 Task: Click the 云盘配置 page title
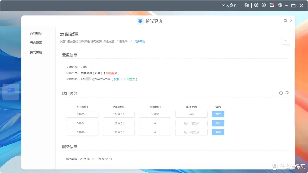tap(69, 34)
